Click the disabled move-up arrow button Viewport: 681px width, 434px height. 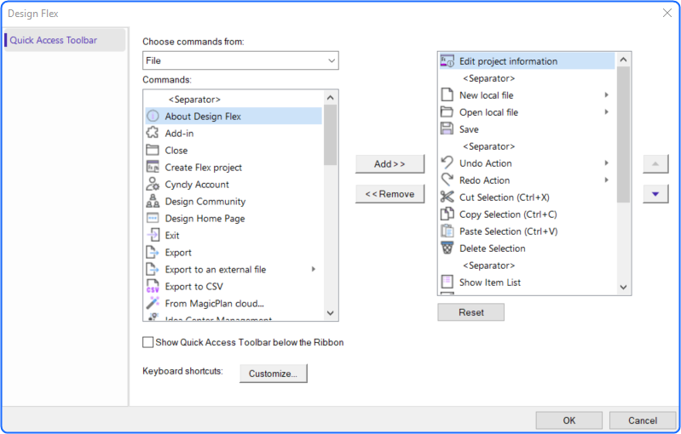[x=655, y=164]
